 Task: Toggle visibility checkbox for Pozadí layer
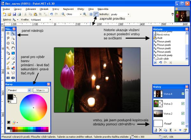(x=182, y=123)
